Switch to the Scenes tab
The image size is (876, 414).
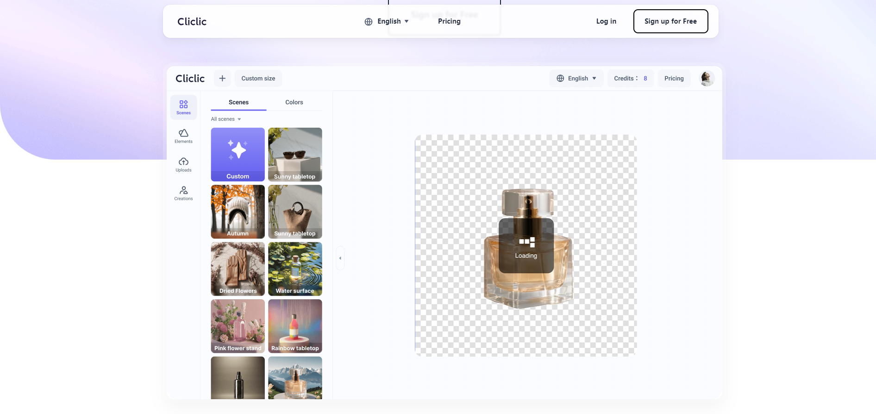click(x=238, y=102)
